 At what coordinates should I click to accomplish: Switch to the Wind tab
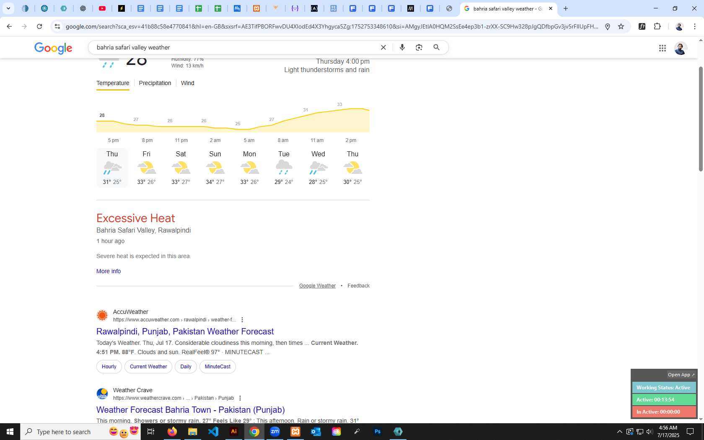coord(187,83)
